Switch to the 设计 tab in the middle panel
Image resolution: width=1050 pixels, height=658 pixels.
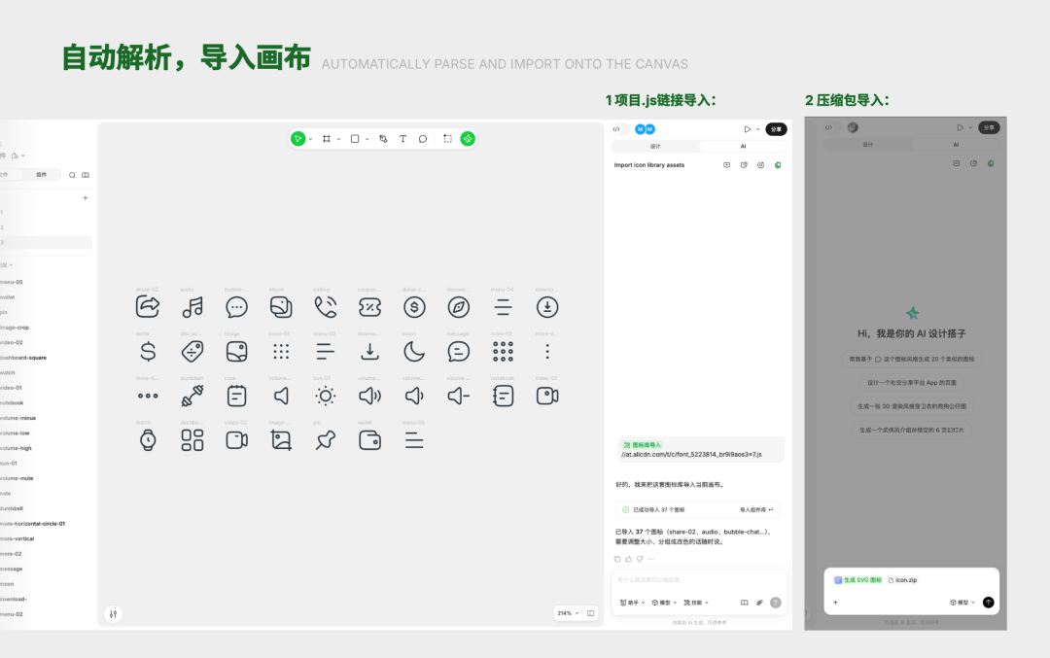pyautogui.click(x=655, y=146)
